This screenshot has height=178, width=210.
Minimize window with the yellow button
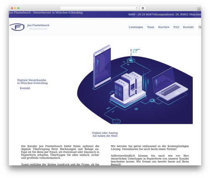pos(15,8)
